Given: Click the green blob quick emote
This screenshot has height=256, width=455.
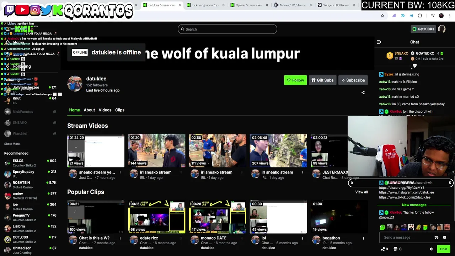Looking at the screenshot, I should coord(382,227).
